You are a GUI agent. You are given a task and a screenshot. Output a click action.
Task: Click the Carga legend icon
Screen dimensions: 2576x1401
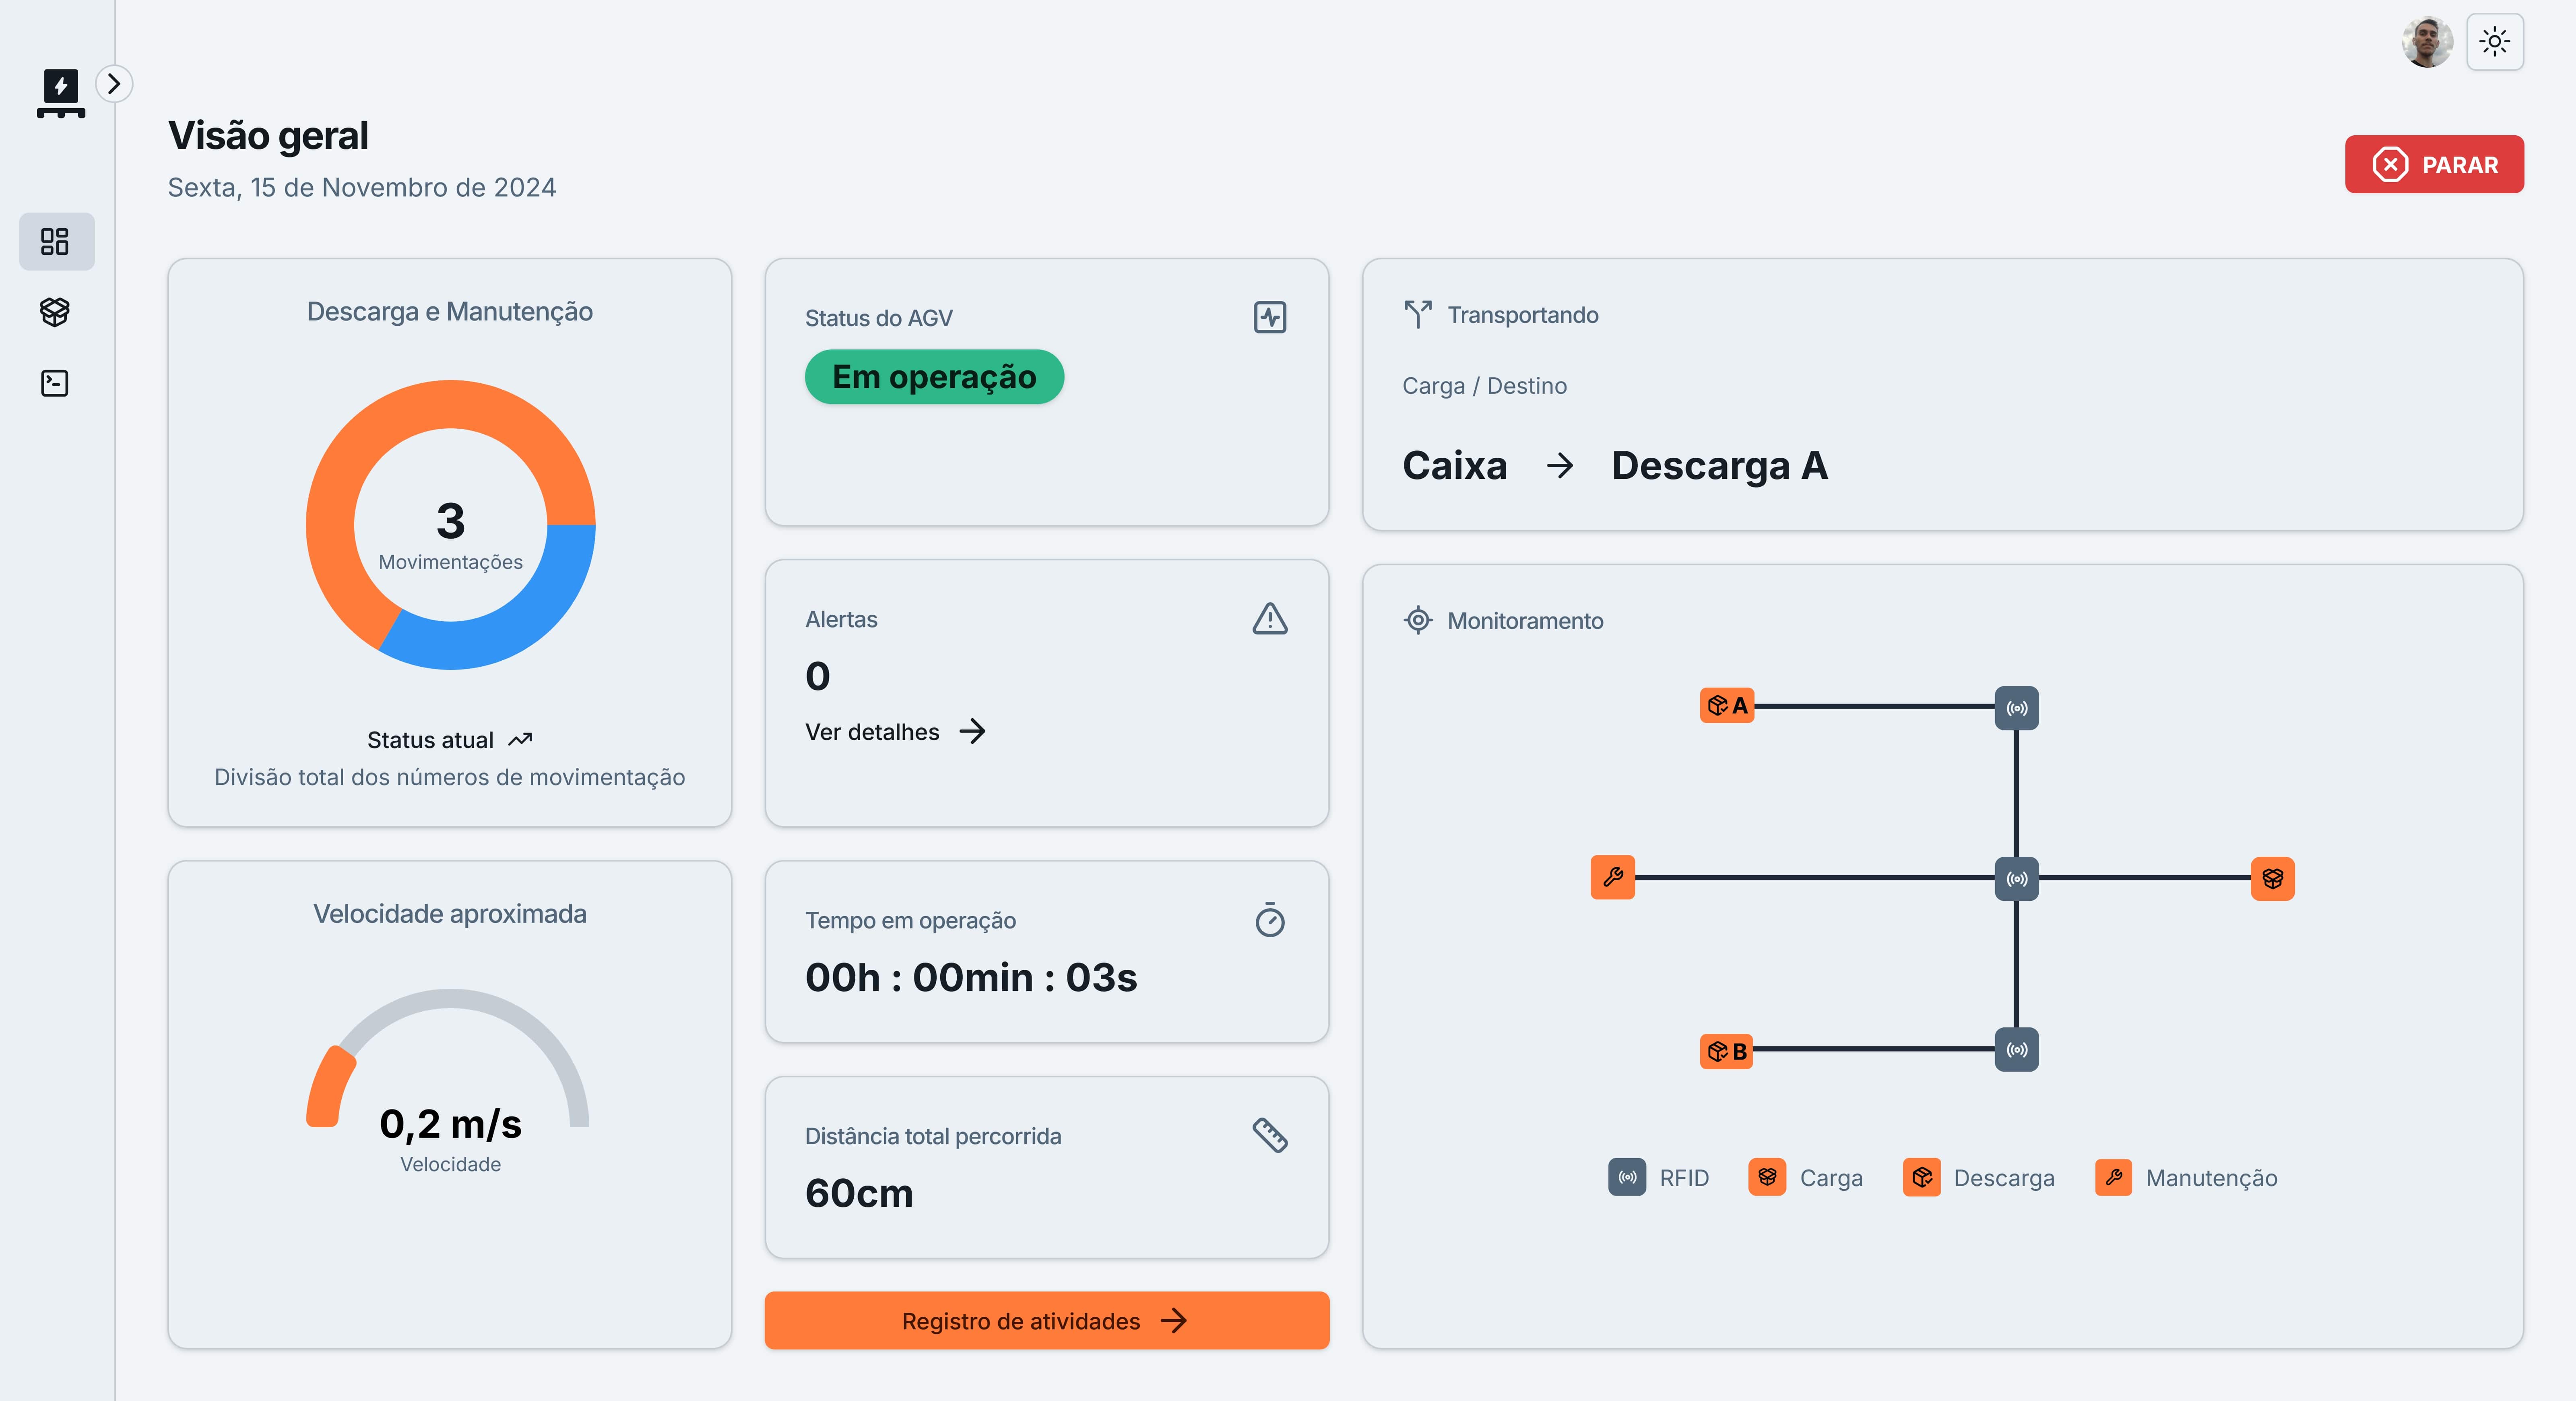pyautogui.click(x=1767, y=1177)
